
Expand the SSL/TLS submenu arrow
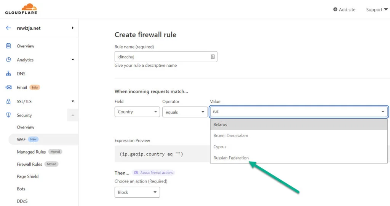pyautogui.click(x=73, y=101)
